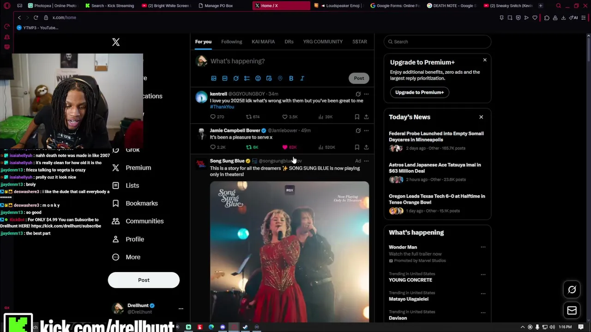This screenshot has height=332, width=591.
Task: Open the Song Sung Blue ad image
Action: coord(289,251)
